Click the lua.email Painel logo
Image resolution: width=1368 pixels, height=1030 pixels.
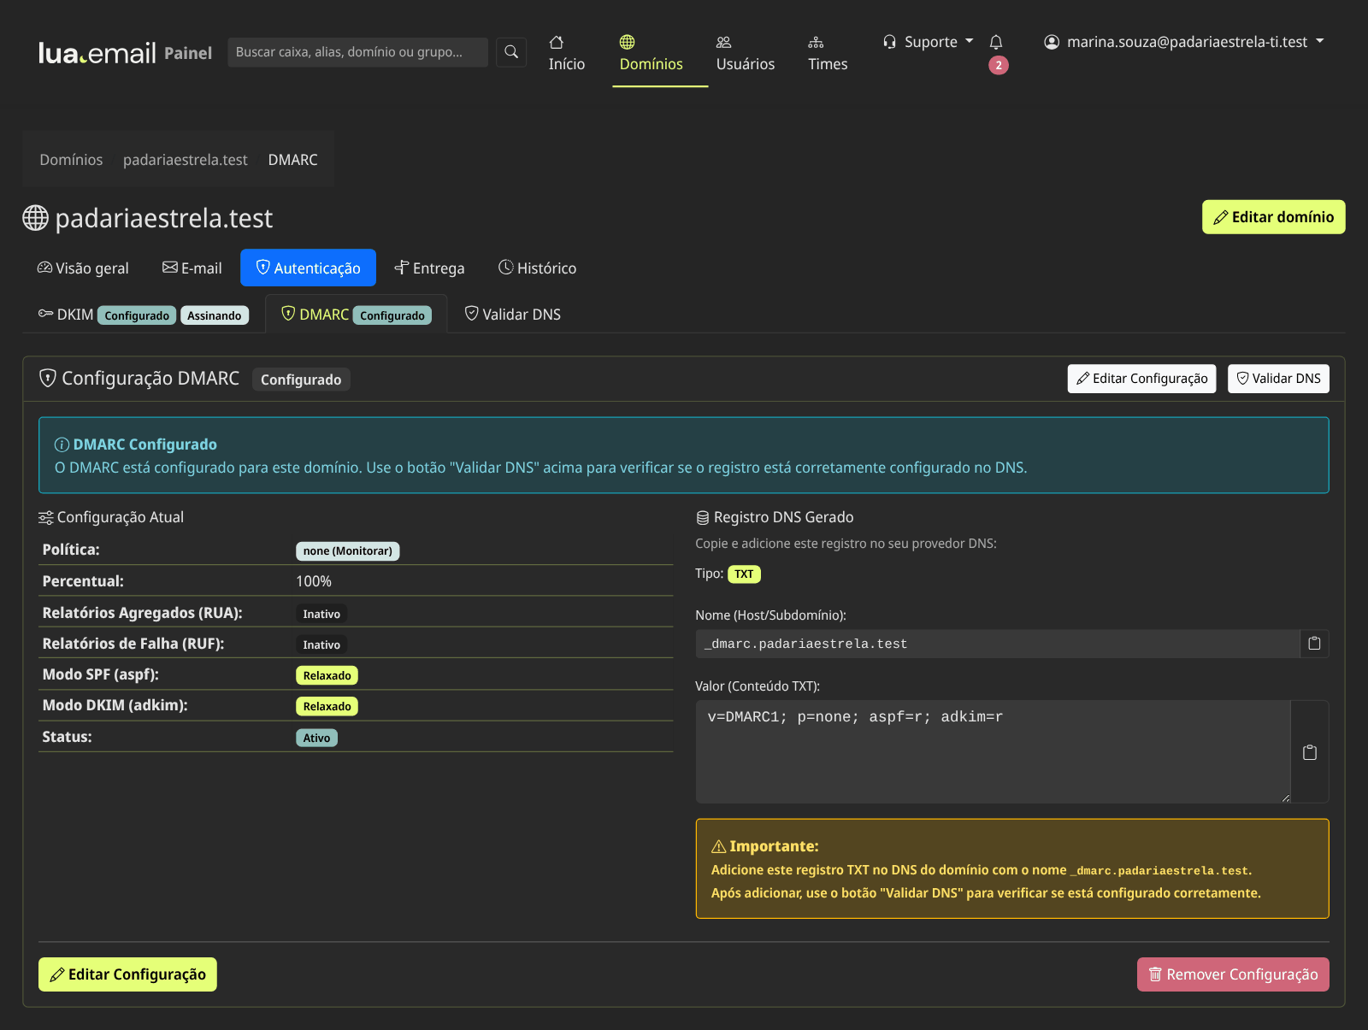pyautogui.click(x=125, y=53)
